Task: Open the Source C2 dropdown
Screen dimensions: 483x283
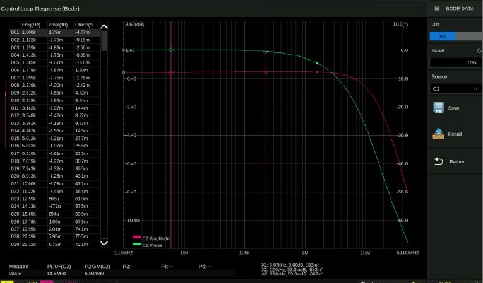Action: point(455,89)
